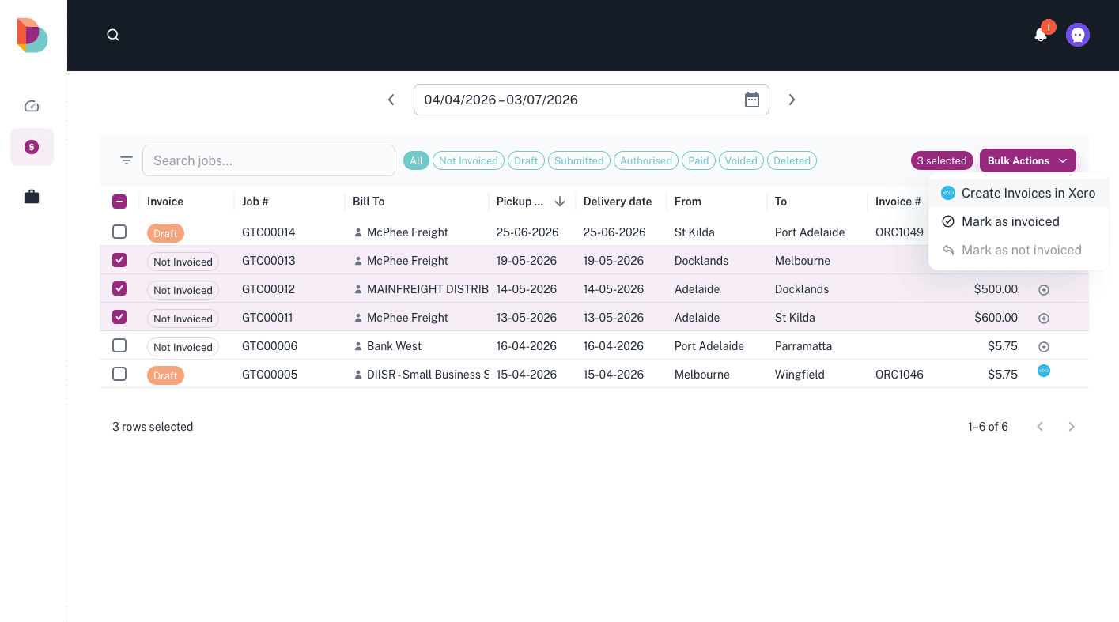Click the date range input field
The height and width of the screenshot is (622, 1119).
coord(592,100)
